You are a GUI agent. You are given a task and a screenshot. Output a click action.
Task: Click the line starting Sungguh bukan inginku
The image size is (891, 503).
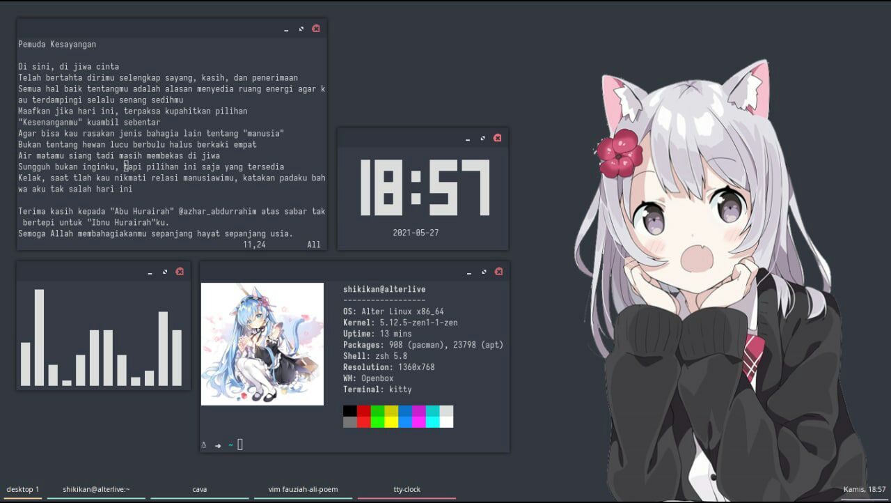pos(151,167)
